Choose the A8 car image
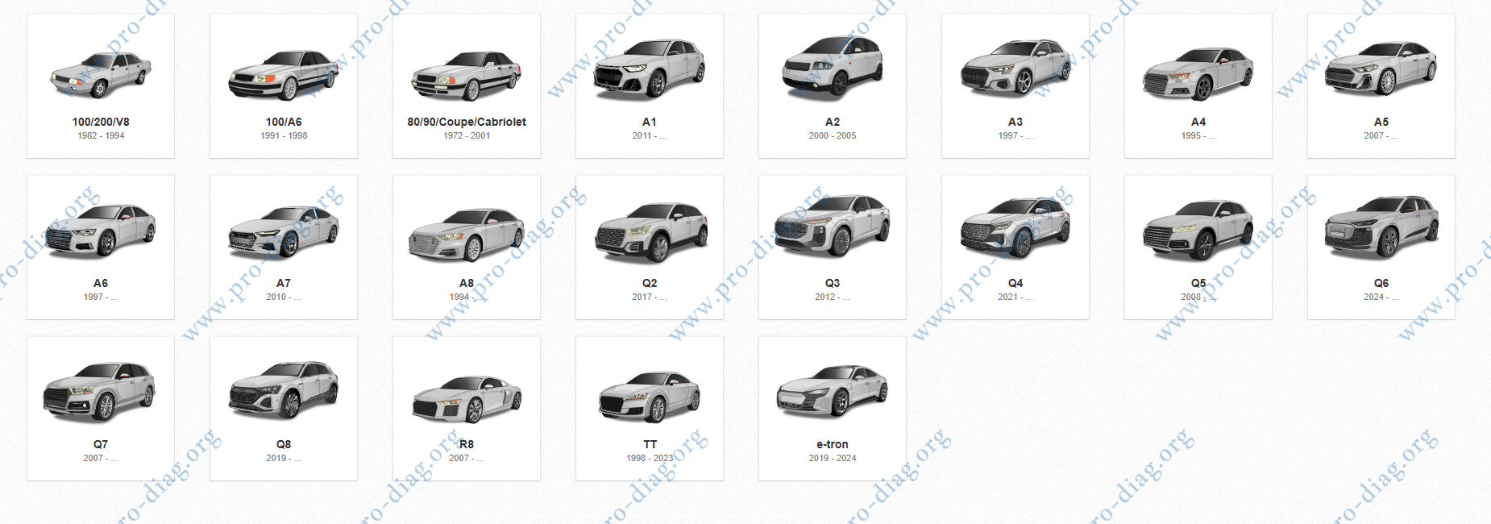The height and width of the screenshot is (524, 1491). pos(467,235)
